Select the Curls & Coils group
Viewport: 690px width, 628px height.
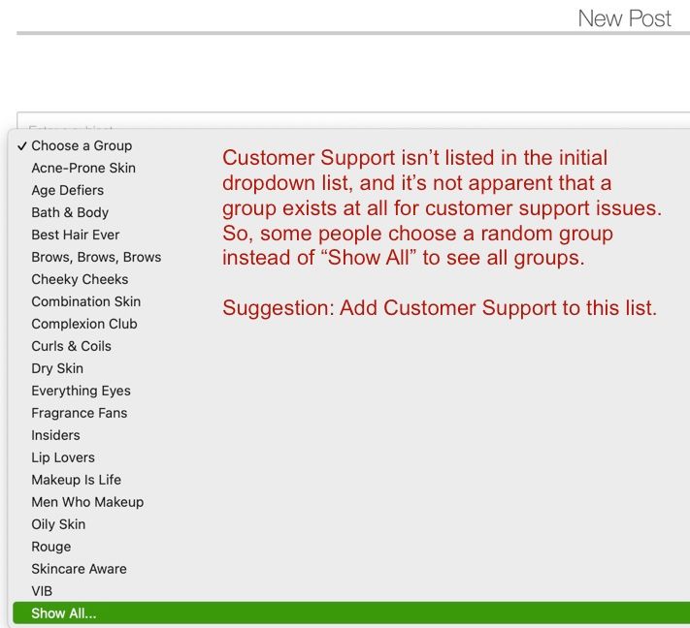tap(72, 346)
